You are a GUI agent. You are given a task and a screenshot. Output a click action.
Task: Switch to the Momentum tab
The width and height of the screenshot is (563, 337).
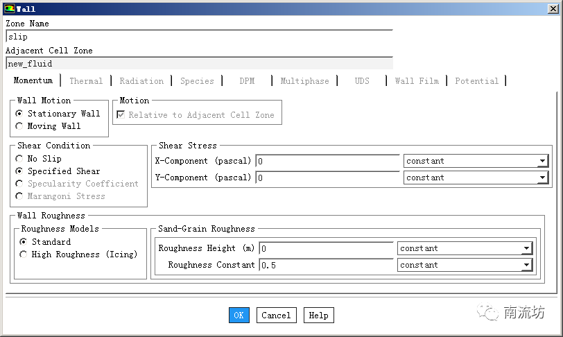33,81
